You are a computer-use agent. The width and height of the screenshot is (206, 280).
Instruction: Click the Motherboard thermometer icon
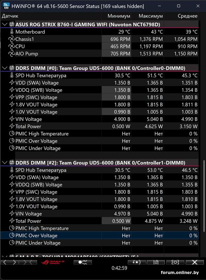coord(12,31)
